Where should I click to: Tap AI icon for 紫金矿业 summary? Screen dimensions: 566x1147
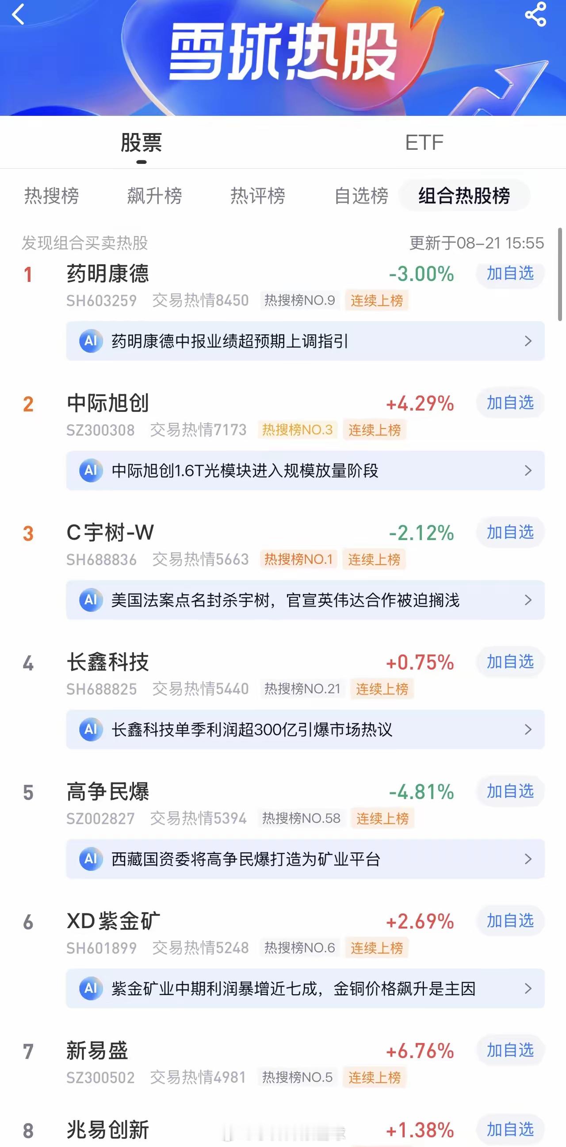[91, 988]
